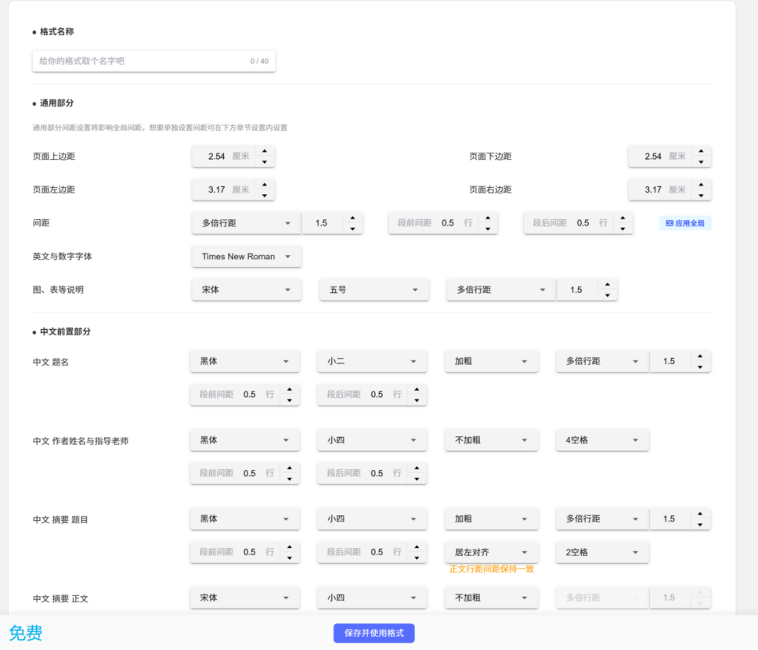Increase the 中文 摘要 题目 段前间距 value
The image size is (758, 650).
(289, 547)
